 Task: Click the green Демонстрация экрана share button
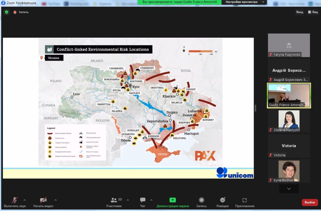pos(173,202)
